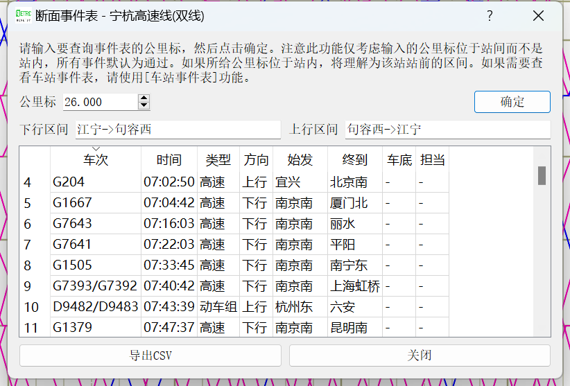
Task: Click destination cell 平阳
Action: (x=355, y=245)
